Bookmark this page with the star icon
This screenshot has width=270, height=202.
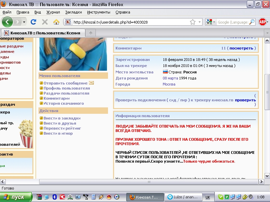(192, 22)
